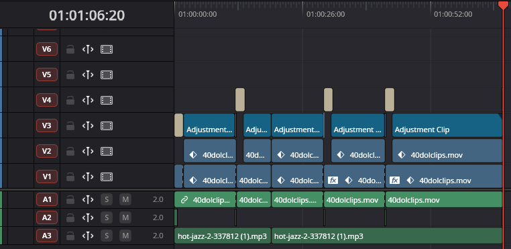Select the A2 track destination button
511x249 pixels.
point(47,217)
